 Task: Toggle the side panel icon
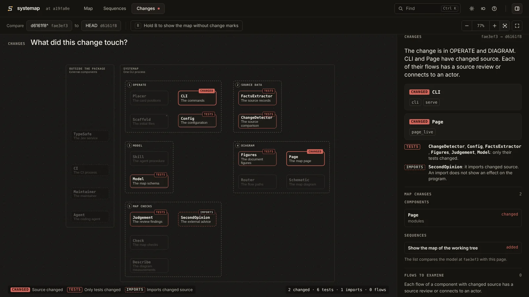pos(517,9)
